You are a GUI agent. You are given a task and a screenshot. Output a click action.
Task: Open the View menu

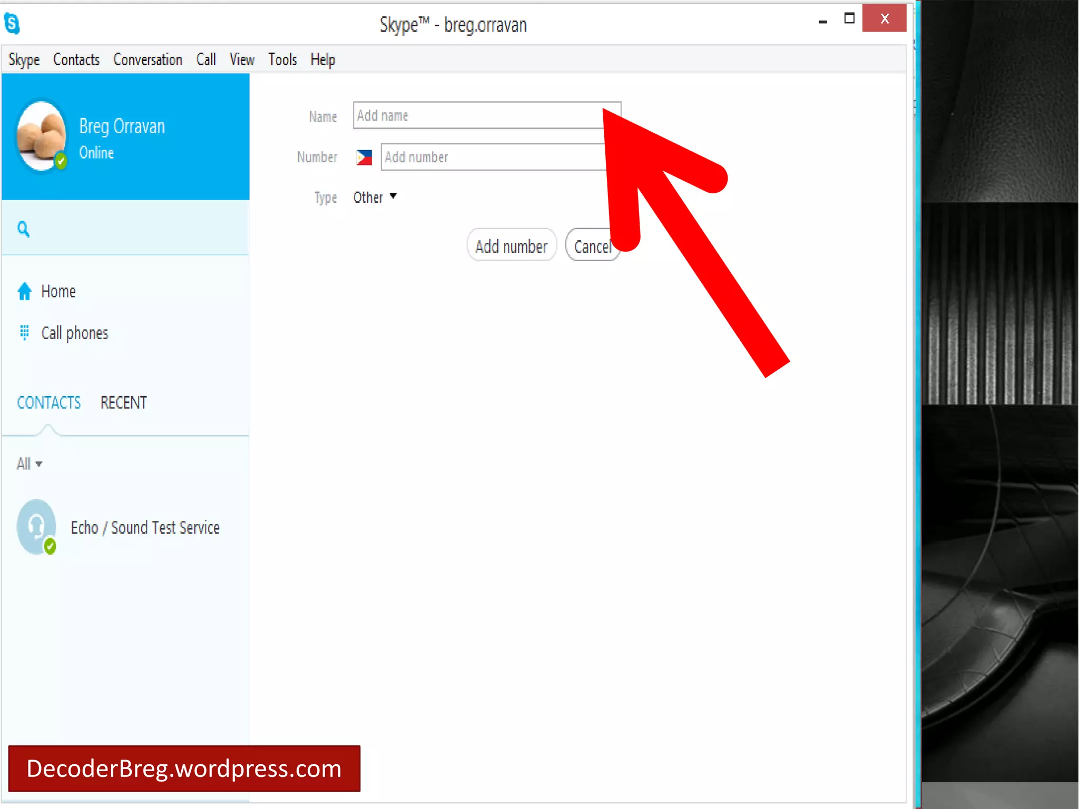pyautogui.click(x=242, y=60)
